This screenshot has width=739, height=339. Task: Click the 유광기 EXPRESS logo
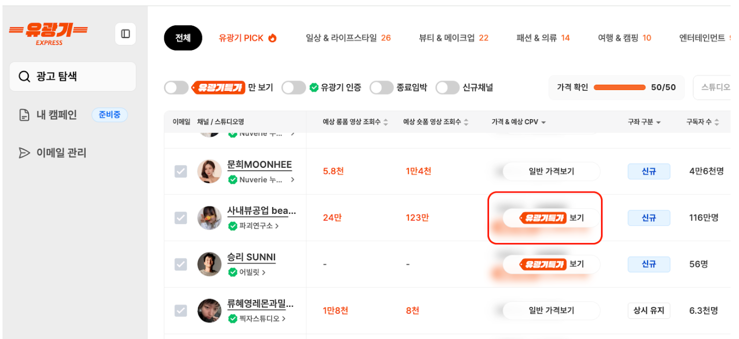click(49, 34)
